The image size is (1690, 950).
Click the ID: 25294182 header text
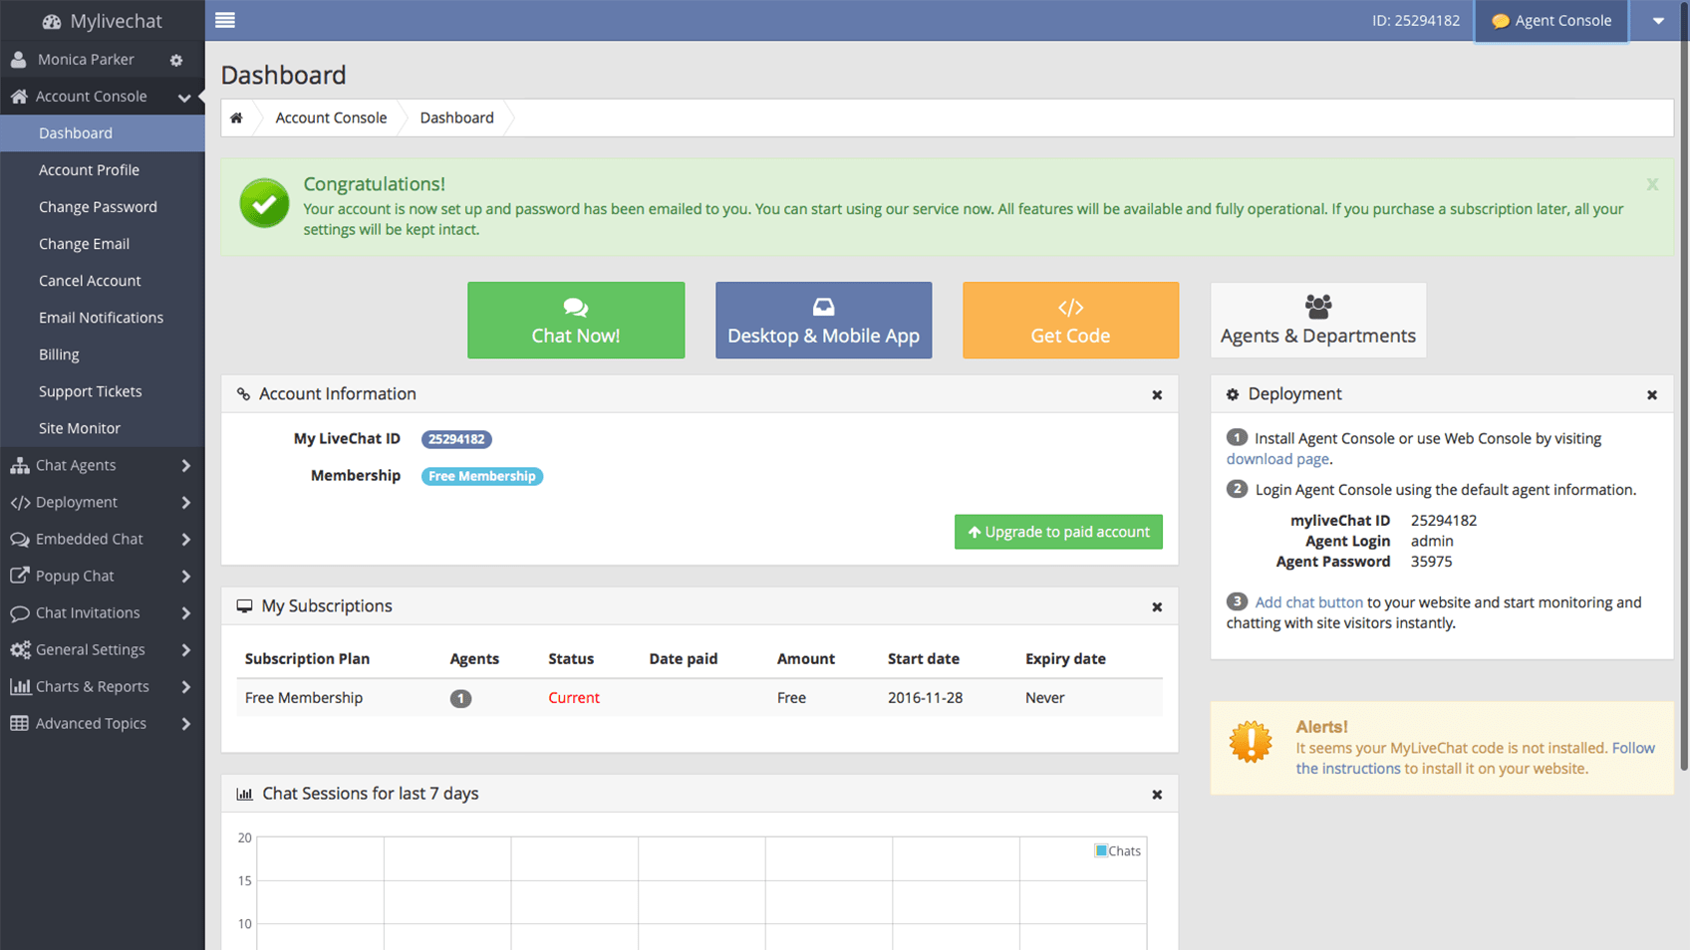1415,21
